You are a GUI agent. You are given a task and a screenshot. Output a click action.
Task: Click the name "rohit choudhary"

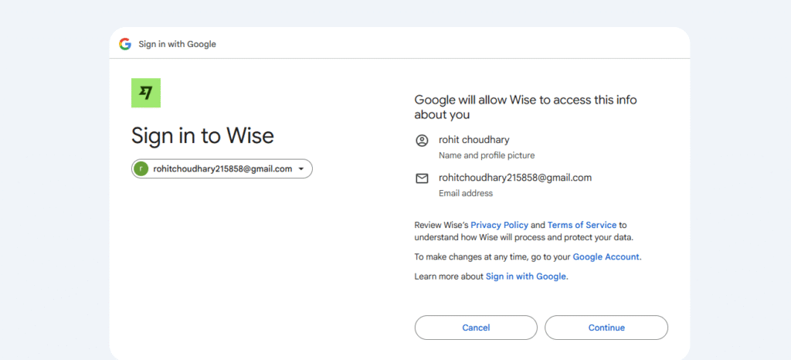pos(474,140)
